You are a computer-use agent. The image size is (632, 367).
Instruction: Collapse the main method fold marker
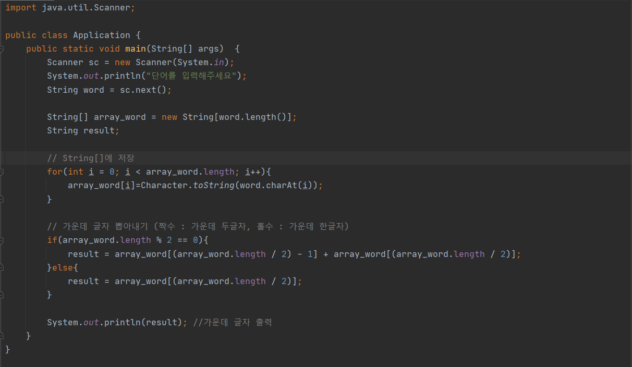coord(2,49)
